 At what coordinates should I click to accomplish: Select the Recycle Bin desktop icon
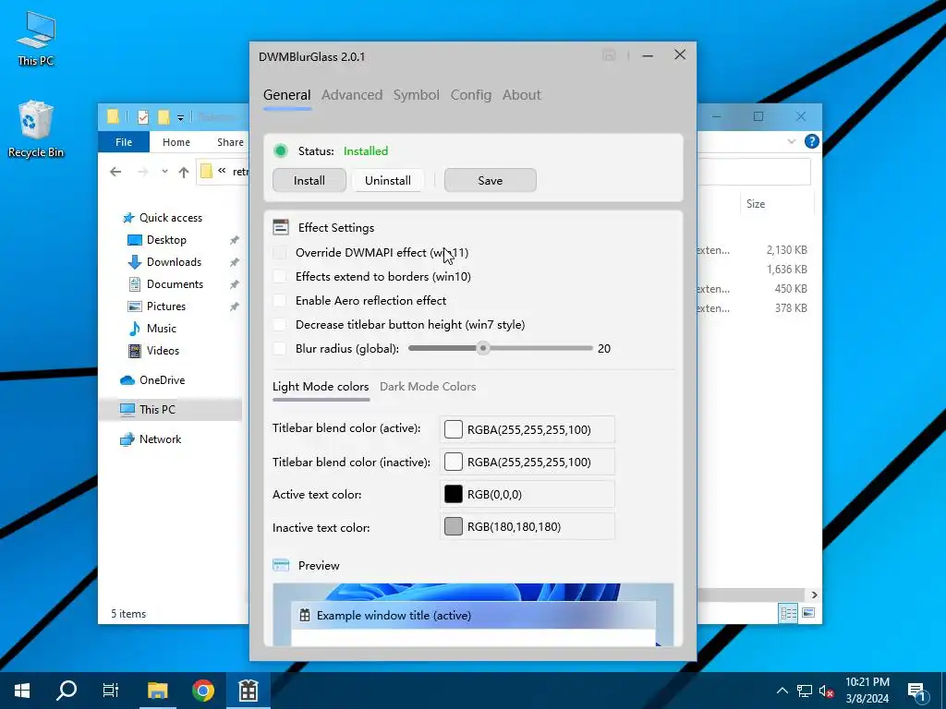click(x=36, y=129)
